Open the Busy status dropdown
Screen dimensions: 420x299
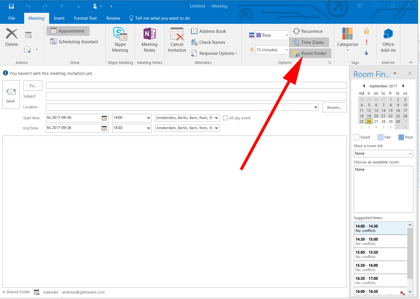[x=286, y=35]
